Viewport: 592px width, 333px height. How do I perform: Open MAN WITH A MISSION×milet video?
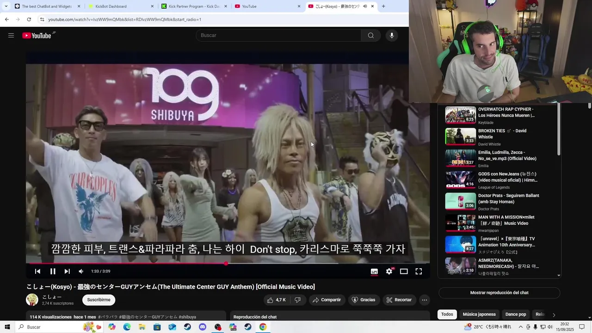492,223
